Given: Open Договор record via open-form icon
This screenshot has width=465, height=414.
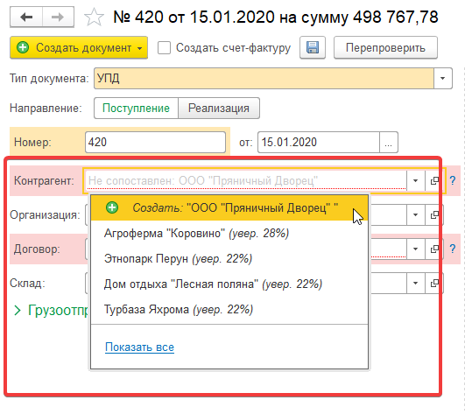Looking at the screenshot, I should click(x=434, y=249).
